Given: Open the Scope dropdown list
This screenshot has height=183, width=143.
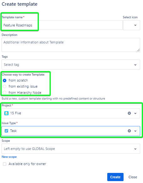Looking at the screenshot, I should 71,149.
